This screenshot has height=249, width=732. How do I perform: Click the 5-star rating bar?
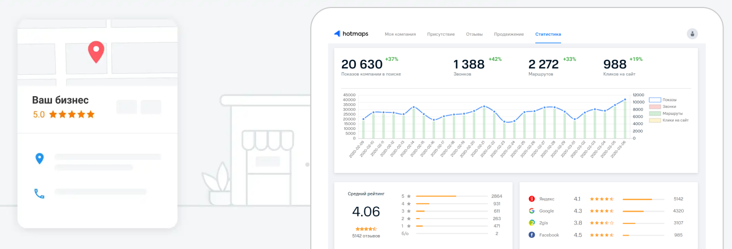click(452, 196)
